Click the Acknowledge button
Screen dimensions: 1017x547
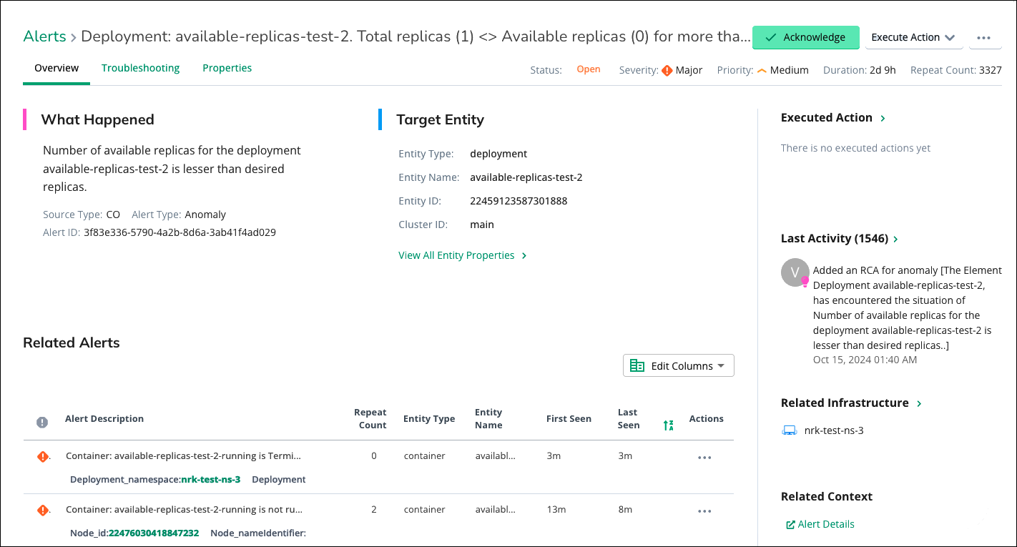coord(805,38)
